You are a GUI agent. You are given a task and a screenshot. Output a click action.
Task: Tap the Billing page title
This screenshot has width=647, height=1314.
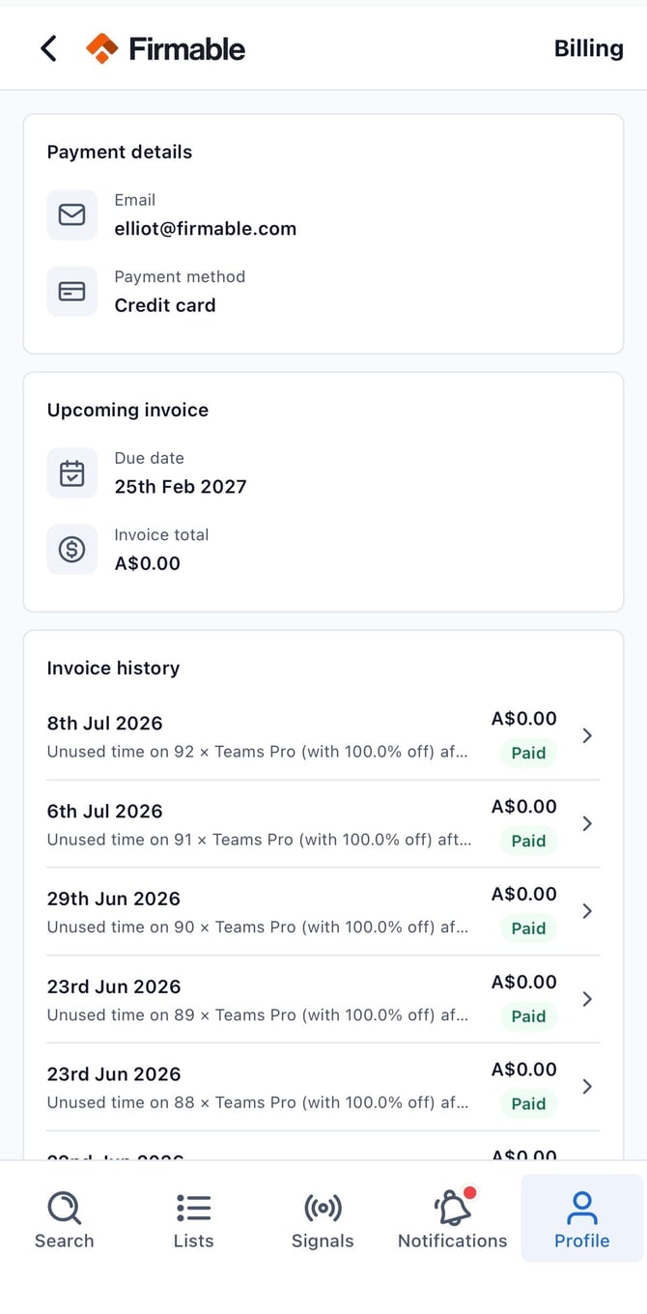(x=589, y=48)
